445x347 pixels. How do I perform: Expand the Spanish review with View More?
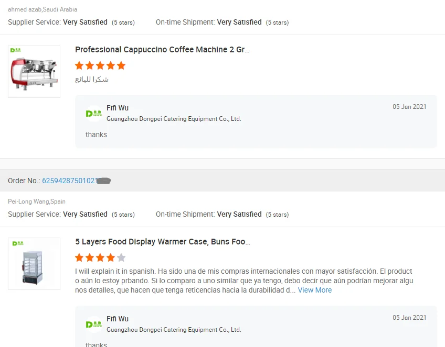click(x=315, y=290)
